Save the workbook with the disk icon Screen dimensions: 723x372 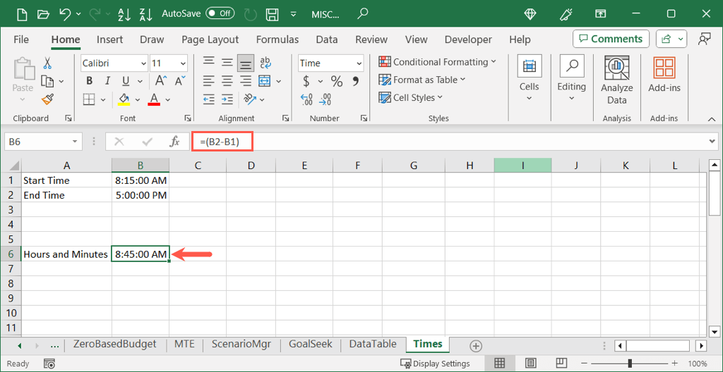[273, 14]
